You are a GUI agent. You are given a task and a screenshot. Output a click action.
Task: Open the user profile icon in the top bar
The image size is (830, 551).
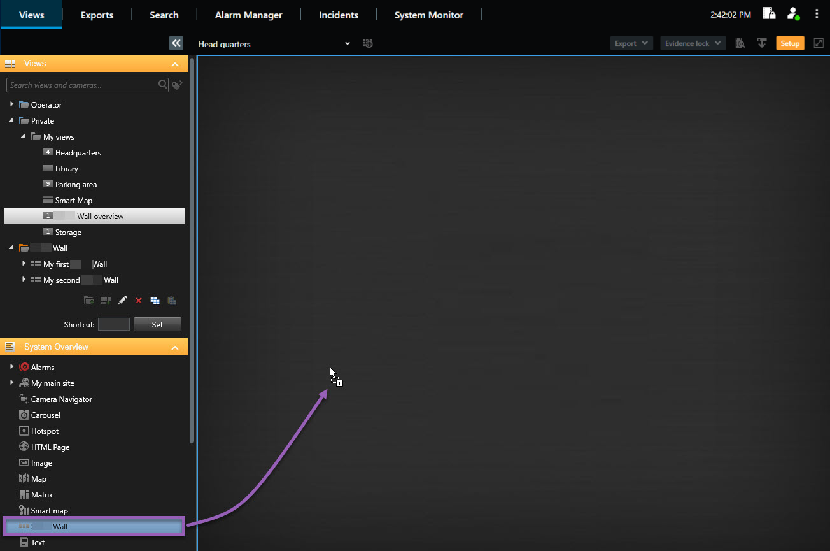[x=793, y=13]
